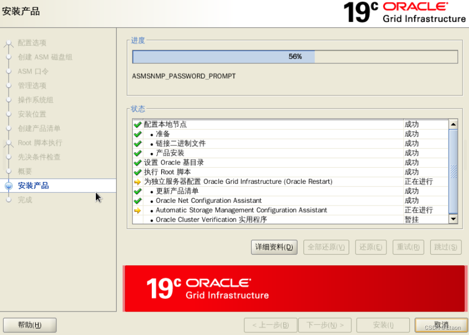
Task: Click the 56% installation progress bar
Action: [x=295, y=56]
